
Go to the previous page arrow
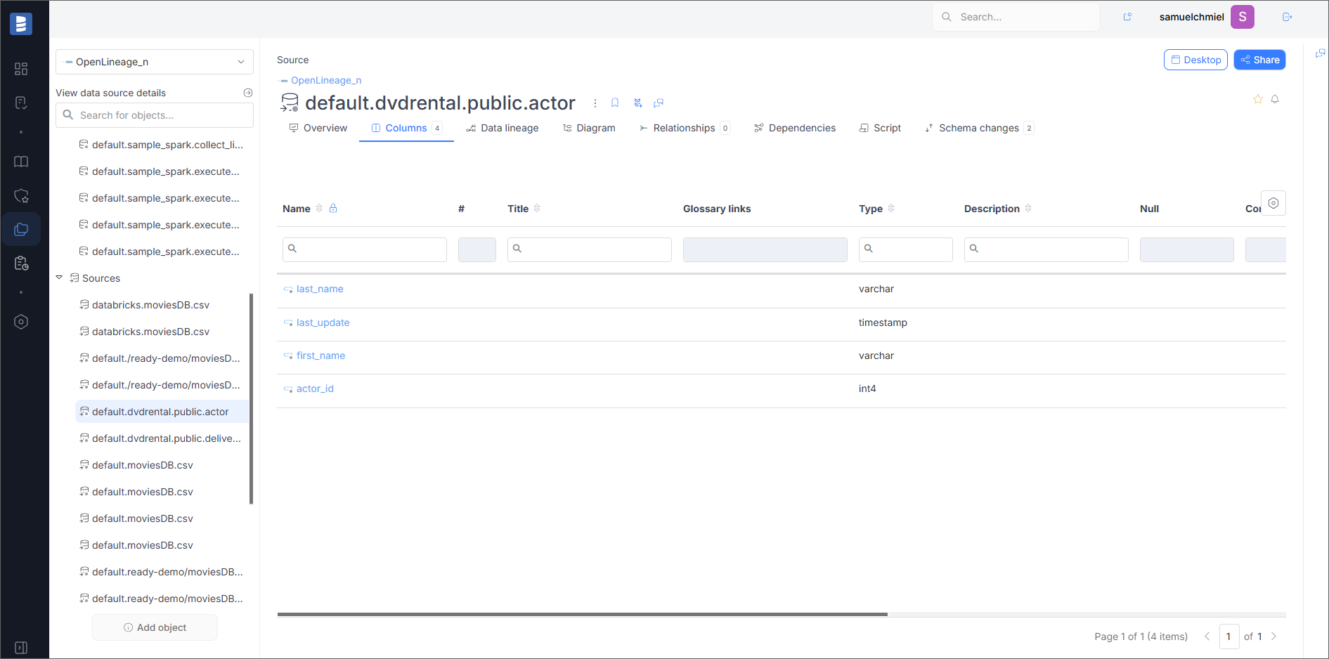[1207, 637]
